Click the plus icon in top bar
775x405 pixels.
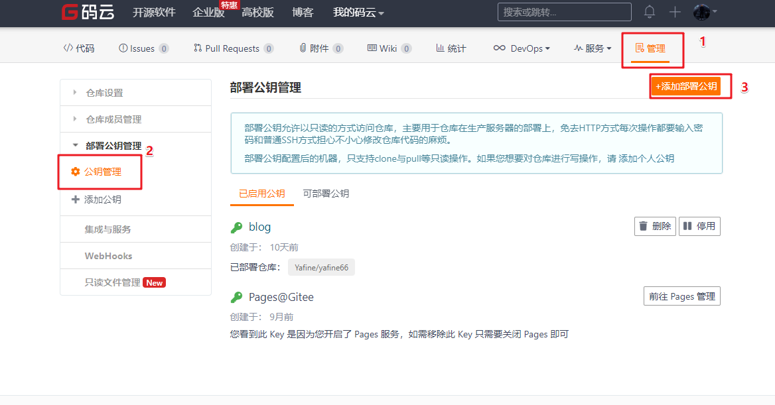click(x=675, y=12)
